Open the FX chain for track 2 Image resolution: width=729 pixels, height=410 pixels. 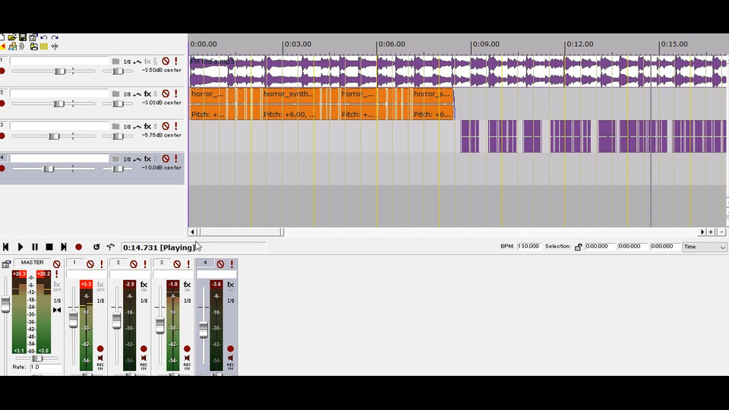coord(147,94)
